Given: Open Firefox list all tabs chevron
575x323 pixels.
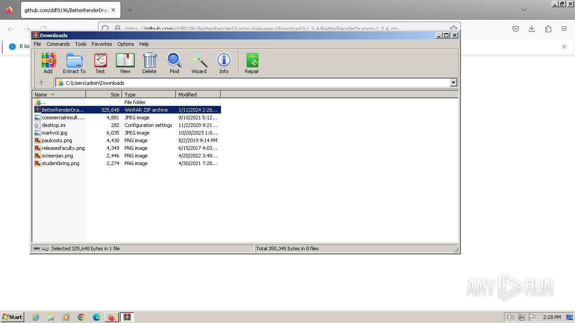Looking at the screenshot, I should click(x=524, y=9).
